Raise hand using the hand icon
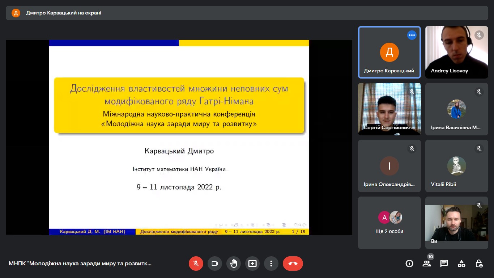The image size is (494, 278). point(234,264)
